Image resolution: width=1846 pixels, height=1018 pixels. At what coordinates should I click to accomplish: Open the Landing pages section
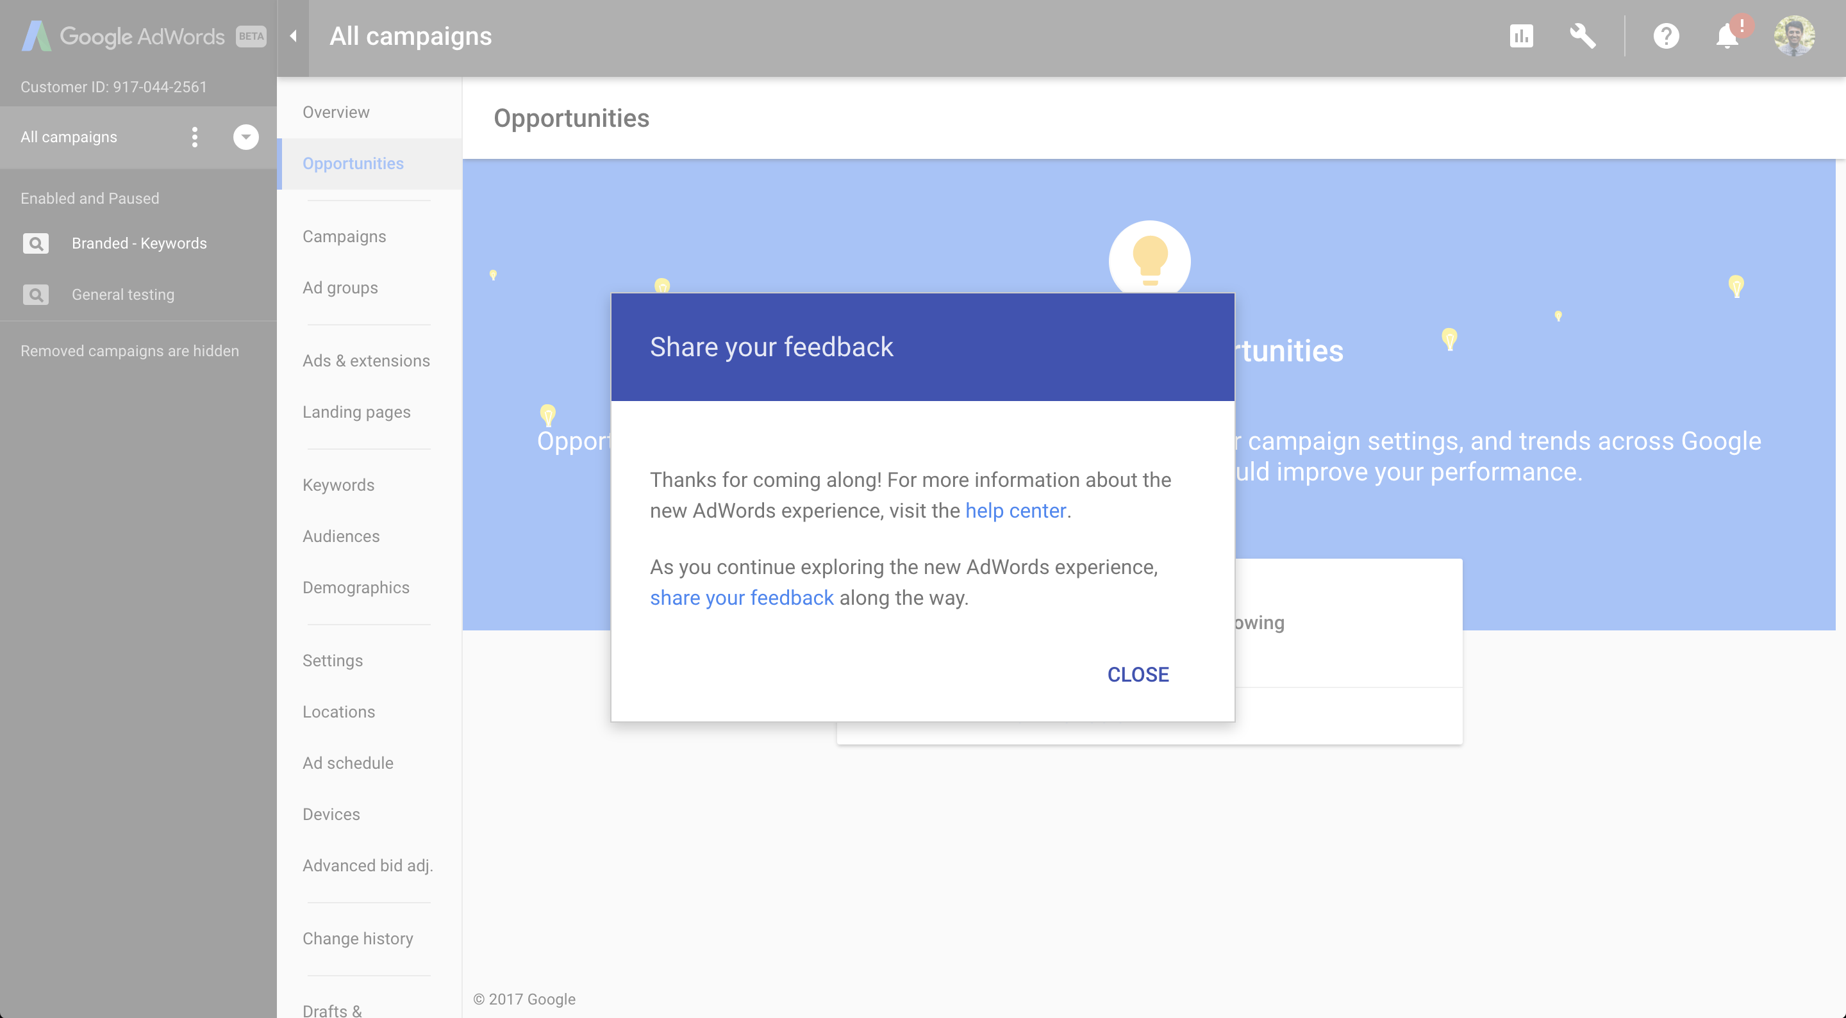click(x=356, y=412)
